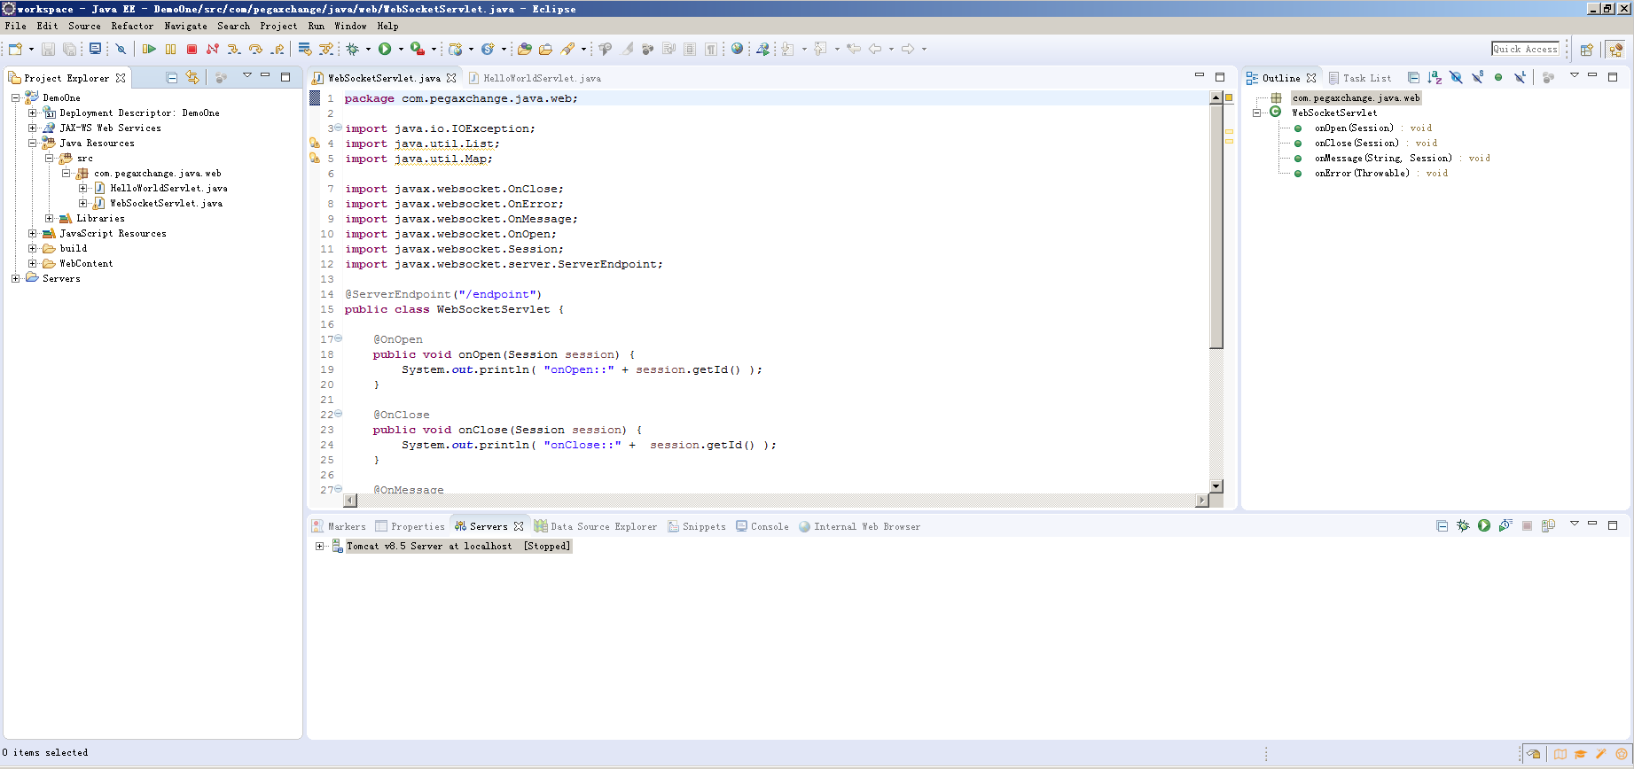Open the Window menu
Viewport: 1634px width, 769px height.
pyautogui.click(x=350, y=26)
